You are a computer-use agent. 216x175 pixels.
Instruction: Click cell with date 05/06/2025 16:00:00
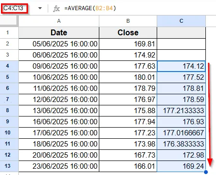(59, 44)
